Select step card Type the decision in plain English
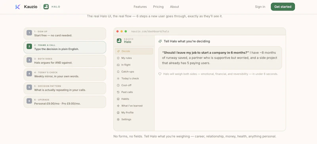 click(65, 47)
